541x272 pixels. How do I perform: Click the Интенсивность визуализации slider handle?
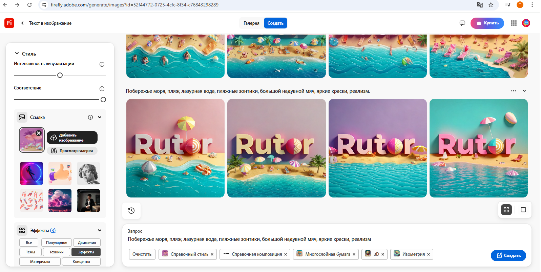pos(60,75)
